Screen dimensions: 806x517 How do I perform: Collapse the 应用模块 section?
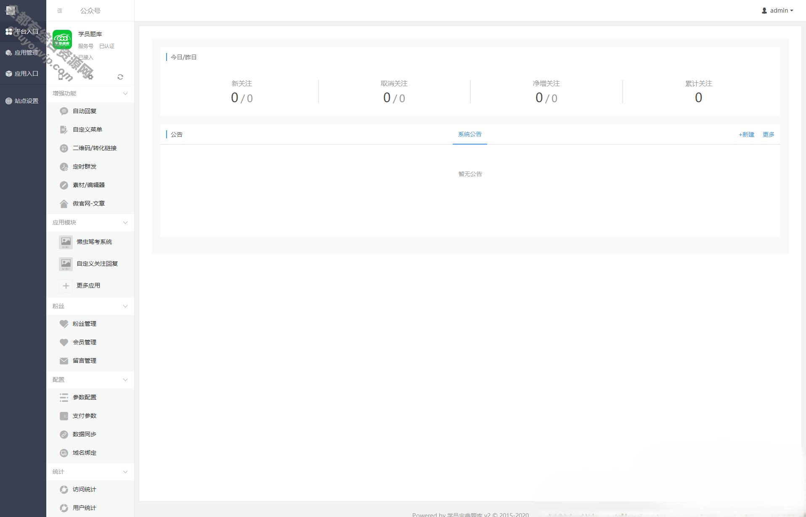tap(125, 222)
